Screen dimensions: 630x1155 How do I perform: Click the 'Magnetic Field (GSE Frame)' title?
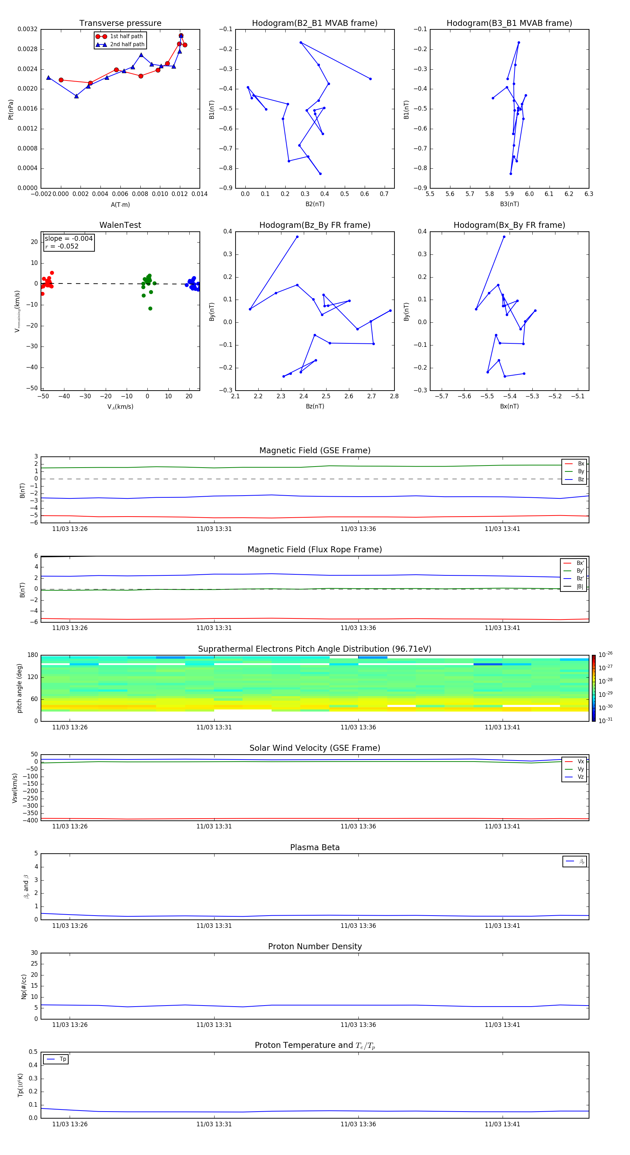coord(315,450)
